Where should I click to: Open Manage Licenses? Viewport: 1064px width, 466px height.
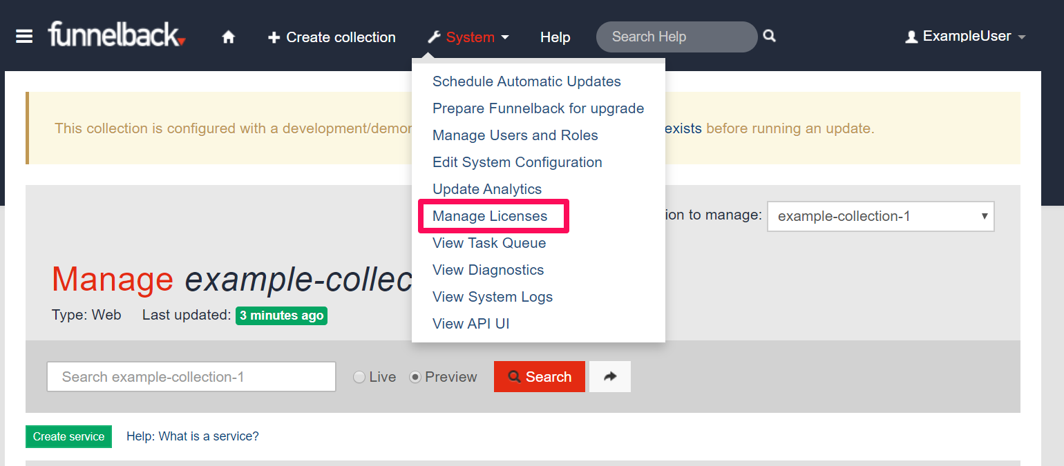490,216
